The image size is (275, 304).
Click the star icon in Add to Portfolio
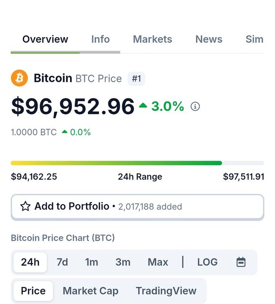(25, 206)
